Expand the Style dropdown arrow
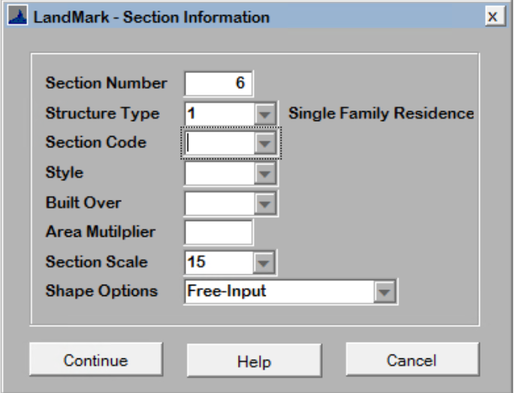The width and height of the screenshot is (515, 393). 266,173
